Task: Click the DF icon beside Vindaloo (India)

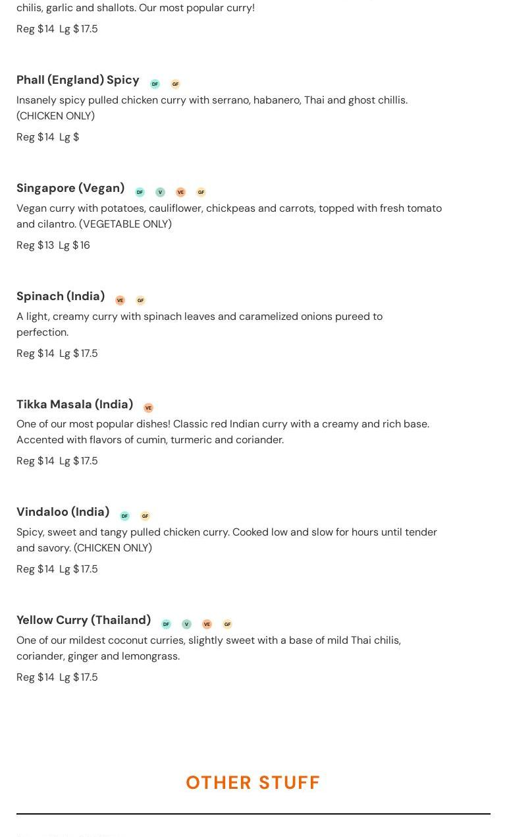Action: point(124,516)
